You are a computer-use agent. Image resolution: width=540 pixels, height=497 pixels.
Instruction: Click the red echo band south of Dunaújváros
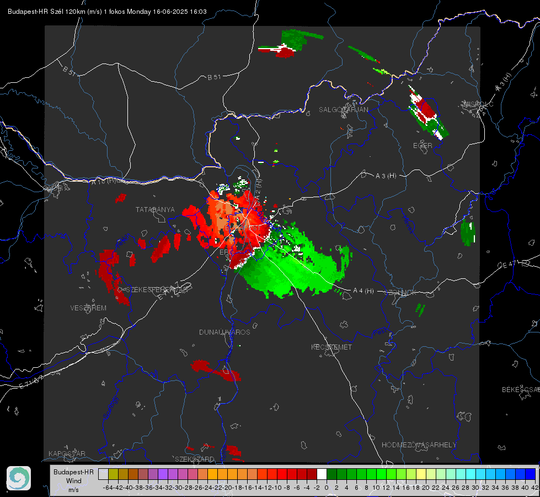pyautogui.click(x=215, y=370)
